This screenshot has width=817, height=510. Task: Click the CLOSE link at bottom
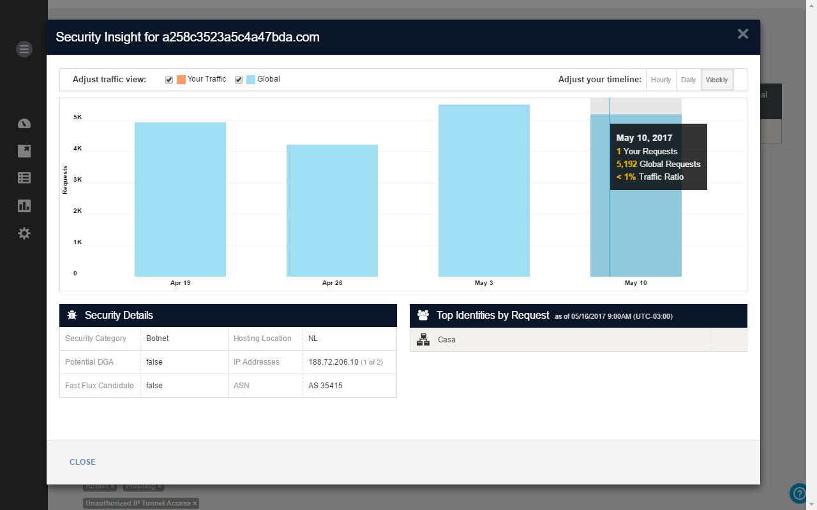[82, 462]
